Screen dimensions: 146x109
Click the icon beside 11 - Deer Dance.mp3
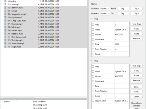(5, 37)
